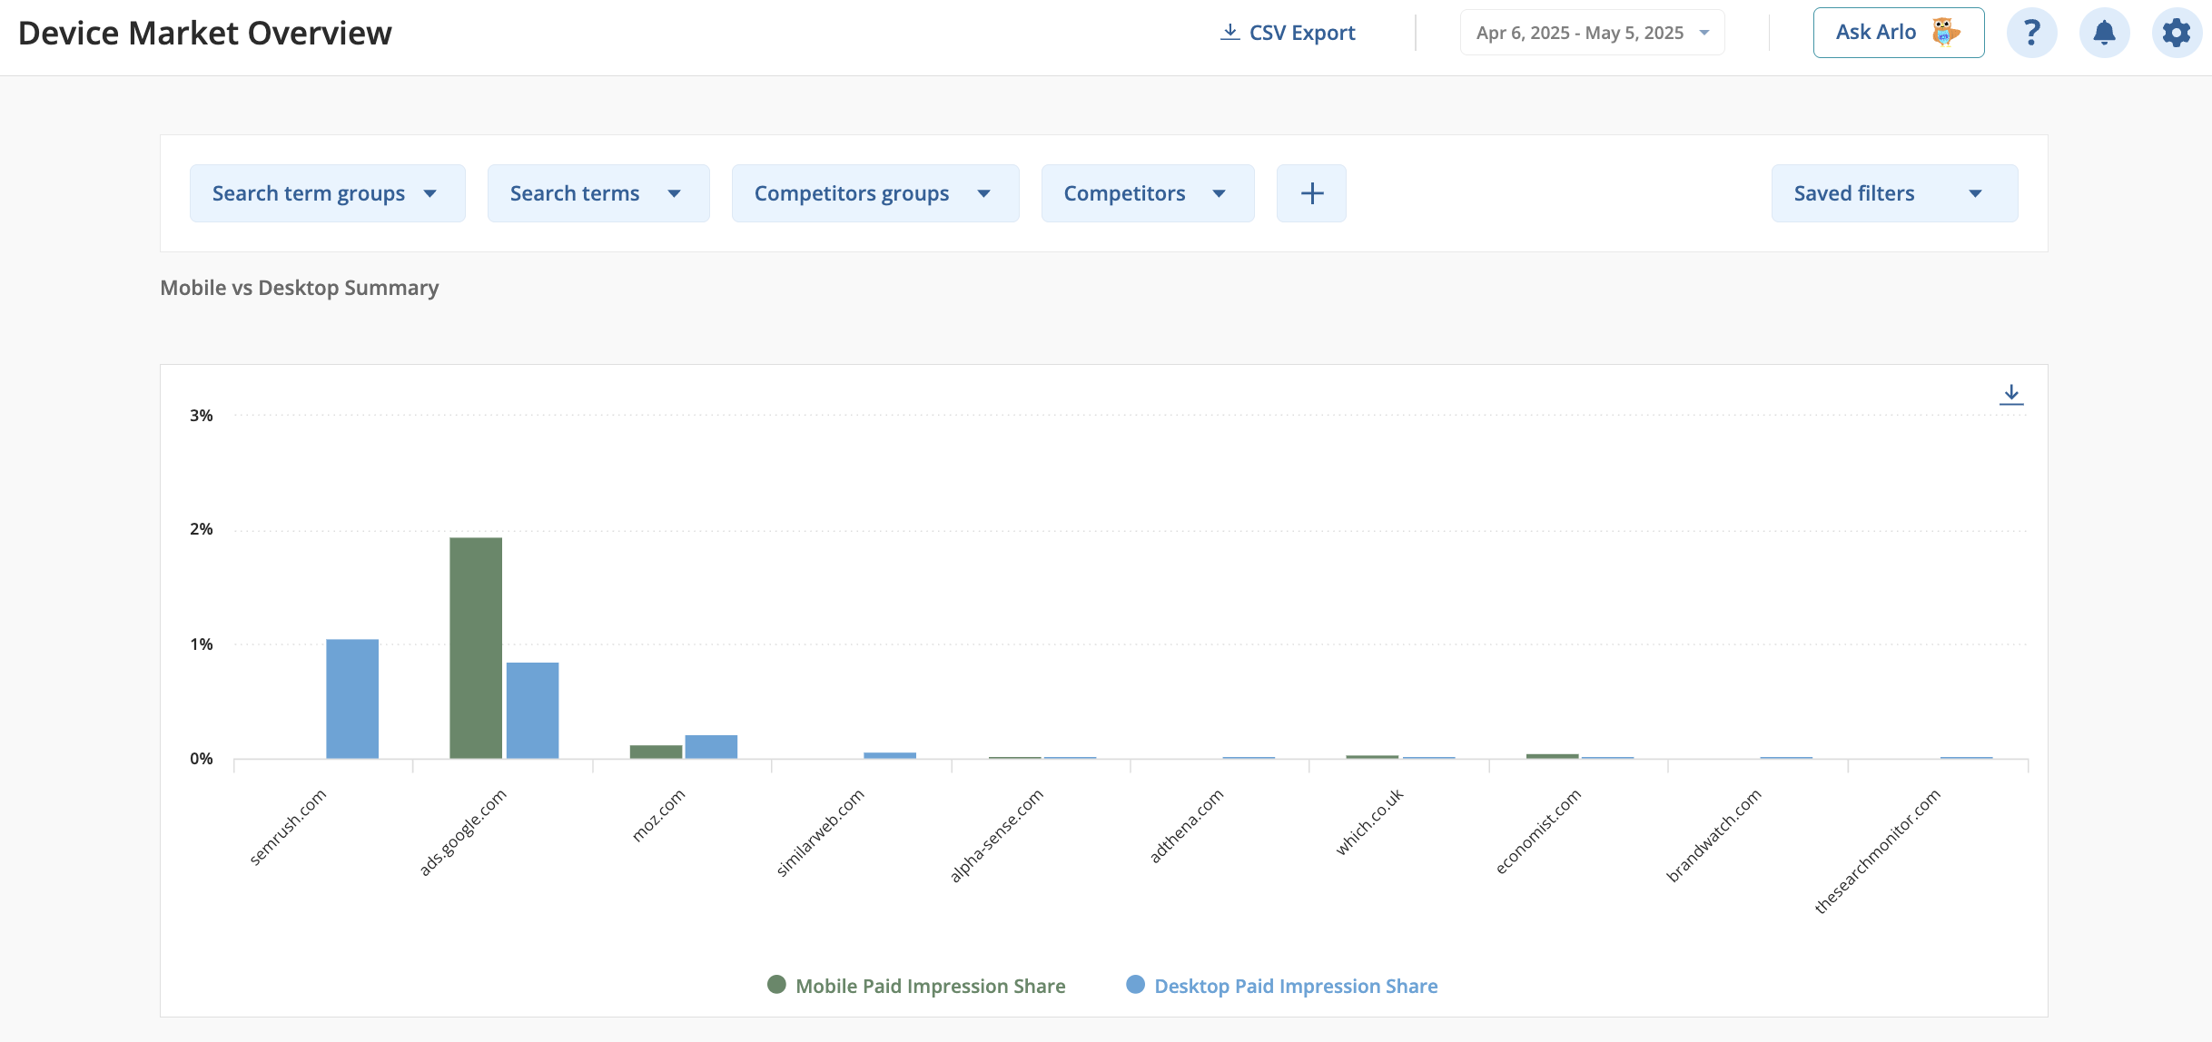
Task: Toggle Mobile Paid Impression Share legend
Action: (916, 986)
